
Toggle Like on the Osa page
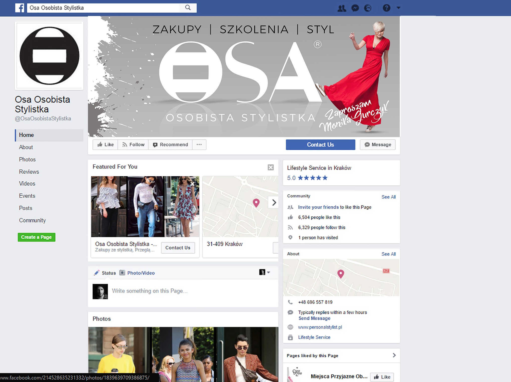(105, 145)
